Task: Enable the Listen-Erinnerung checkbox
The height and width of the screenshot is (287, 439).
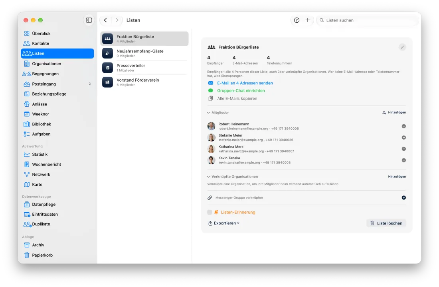Action: 210,212
